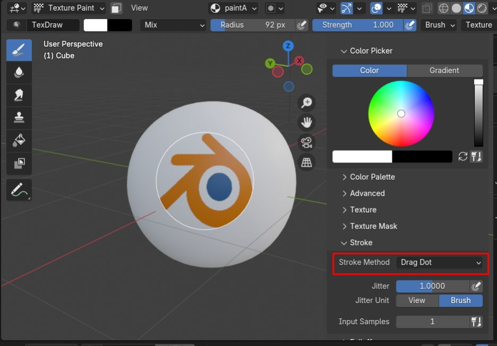
Task: Toggle Input Samples unified setting icon
Action: (476, 322)
